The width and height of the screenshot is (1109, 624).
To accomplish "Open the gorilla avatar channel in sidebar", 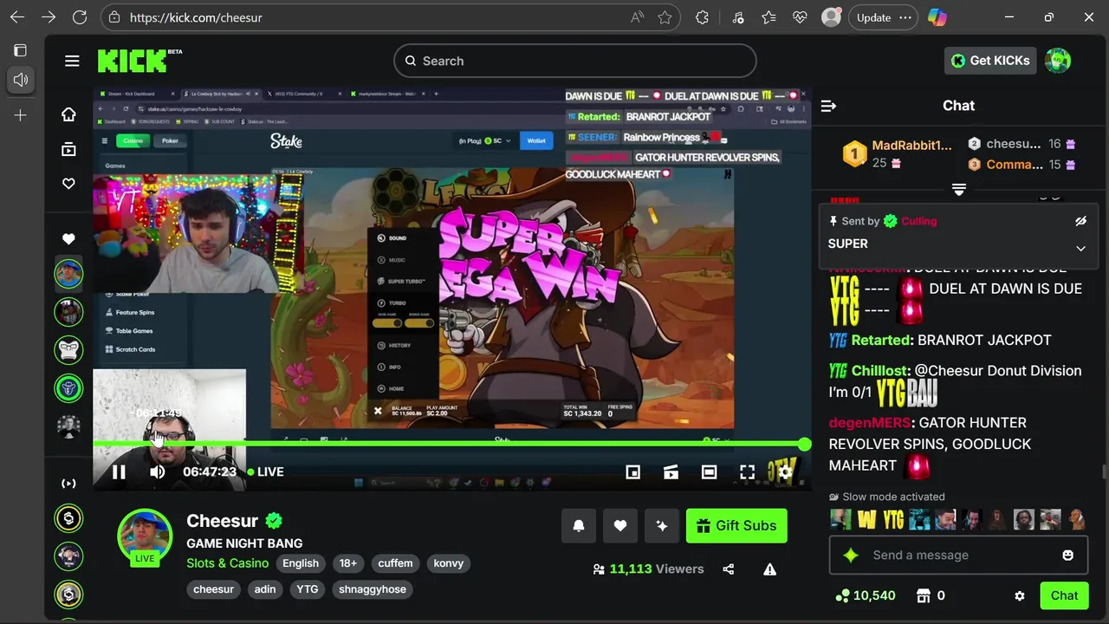I will point(68,349).
